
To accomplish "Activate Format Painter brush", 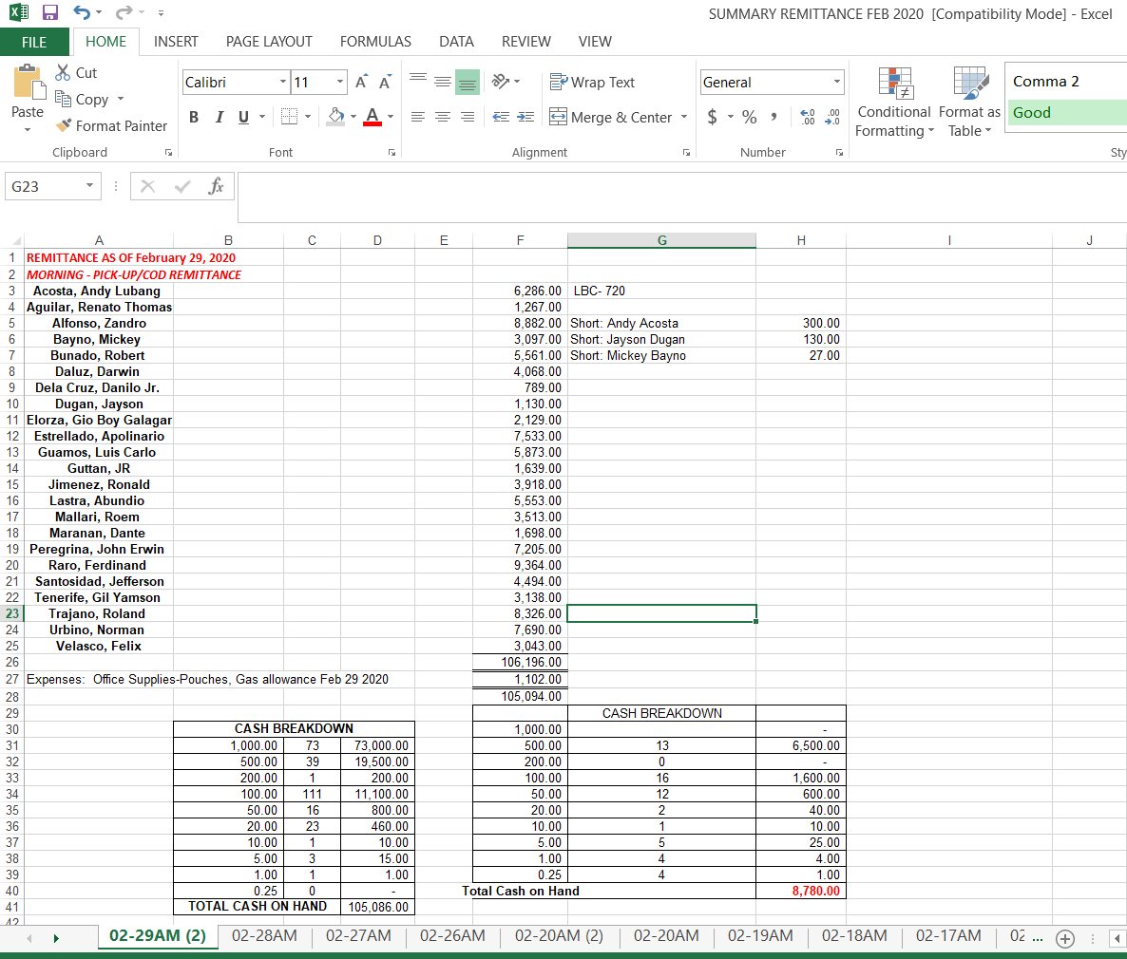I will pyautogui.click(x=111, y=125).
